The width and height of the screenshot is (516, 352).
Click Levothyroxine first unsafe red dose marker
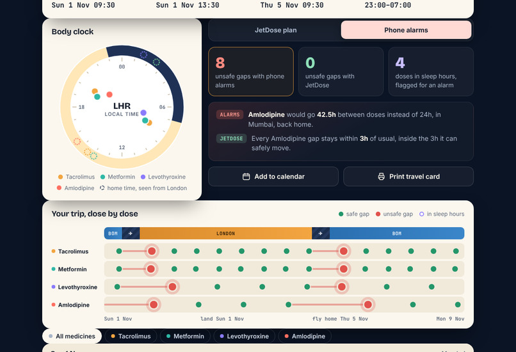(x=172, y=287)
